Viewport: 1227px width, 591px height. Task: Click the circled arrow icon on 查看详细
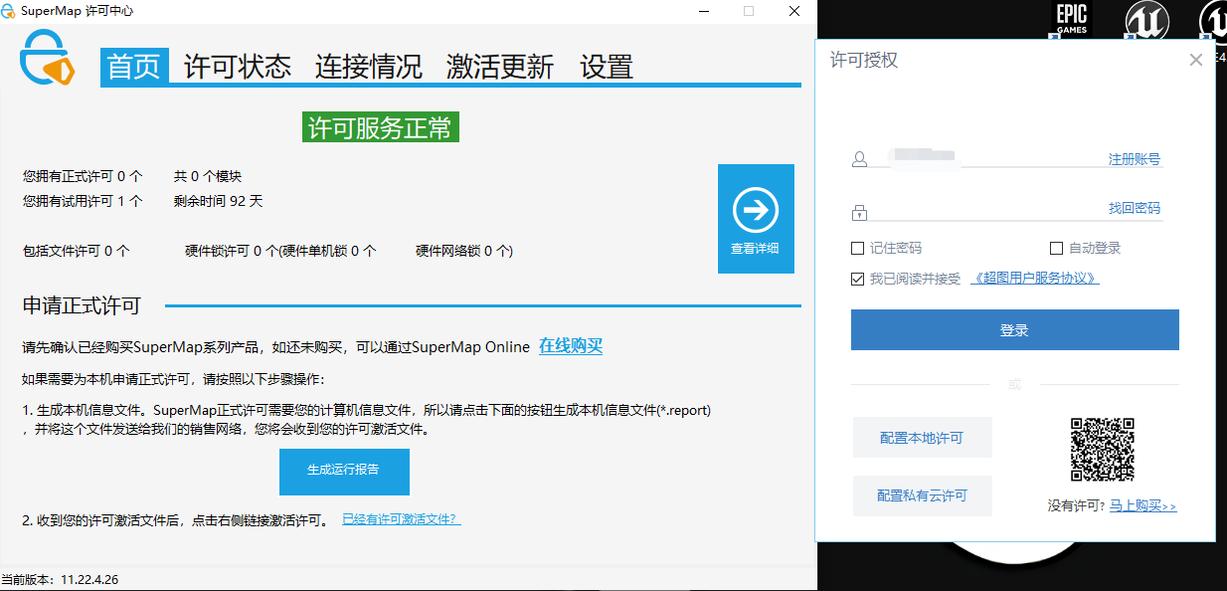[x=756, y=210]
